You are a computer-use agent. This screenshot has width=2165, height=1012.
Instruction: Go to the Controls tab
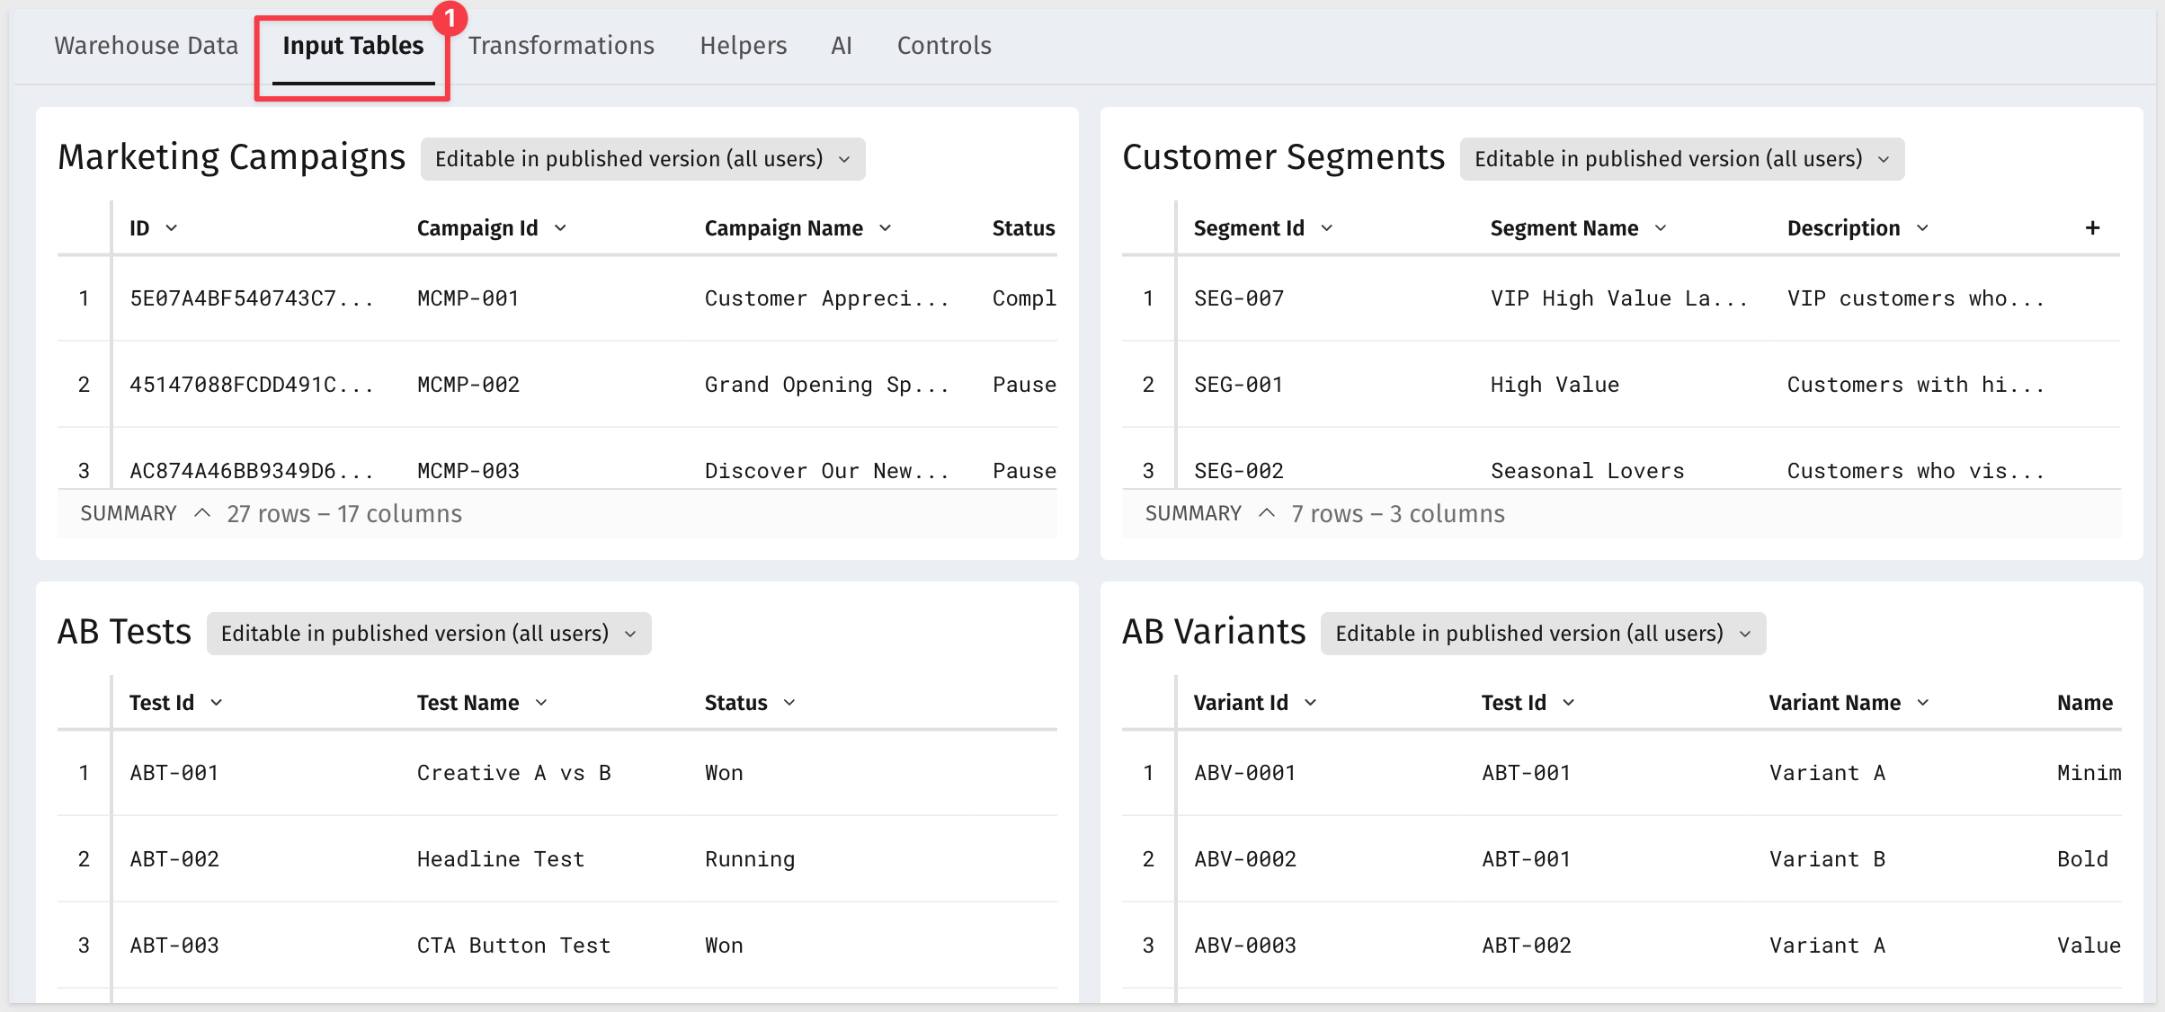(944, 46)
